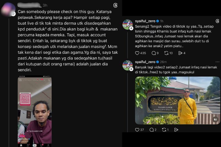
Task: Open more options on the 26m post
Action: click(217, 62)
